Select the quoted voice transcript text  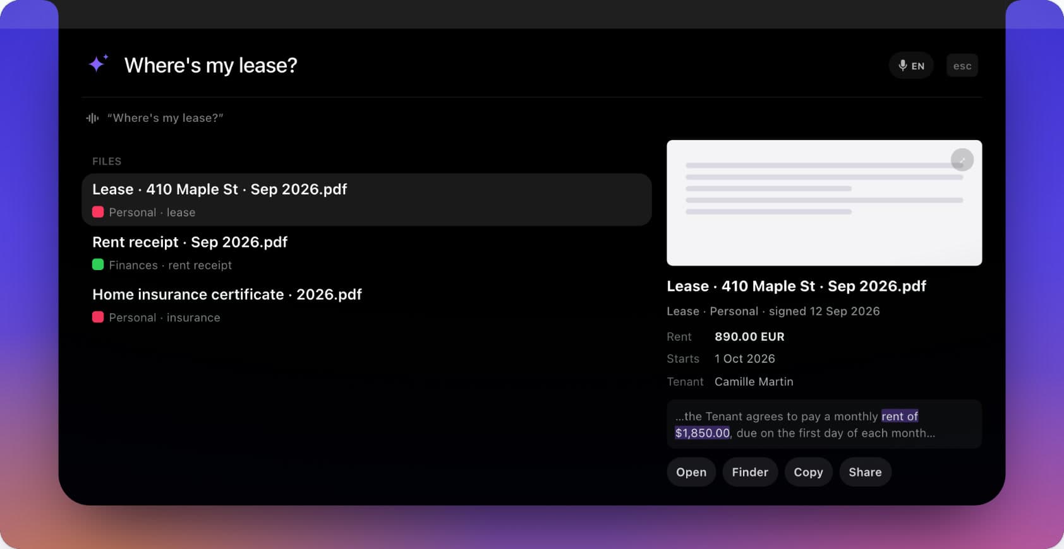point(166,118)
